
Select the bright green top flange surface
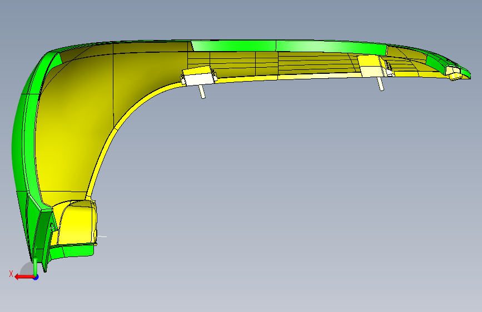[289, 46]
